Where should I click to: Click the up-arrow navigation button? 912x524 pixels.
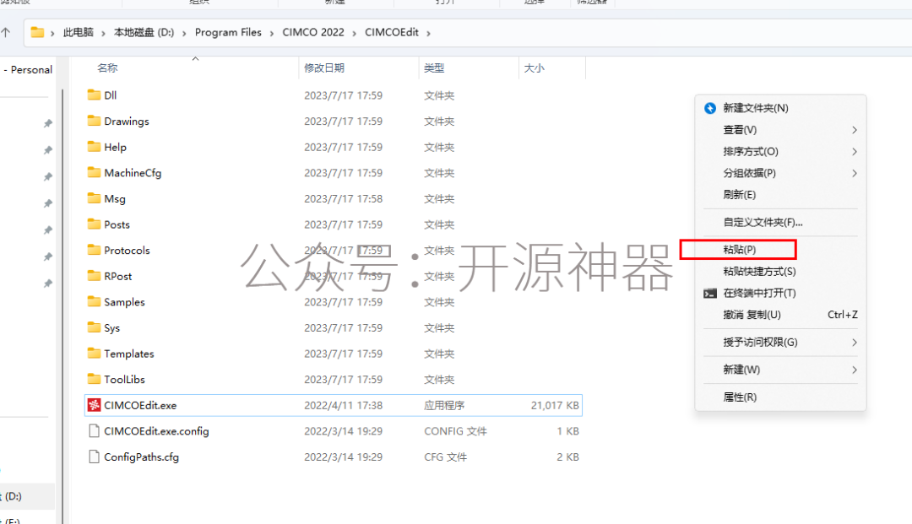coord(6,33)
